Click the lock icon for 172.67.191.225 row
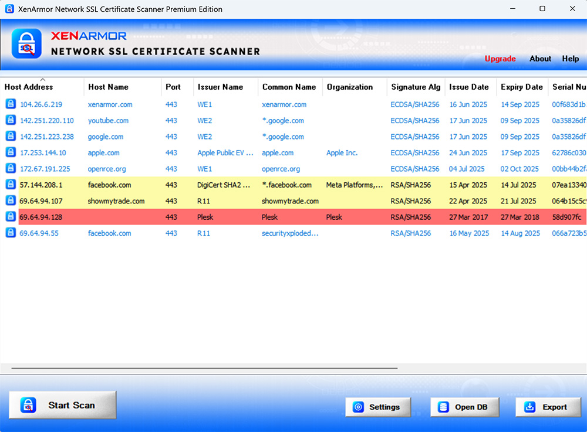Viewport: 587px width, 432px height. [x=11, y=168]
